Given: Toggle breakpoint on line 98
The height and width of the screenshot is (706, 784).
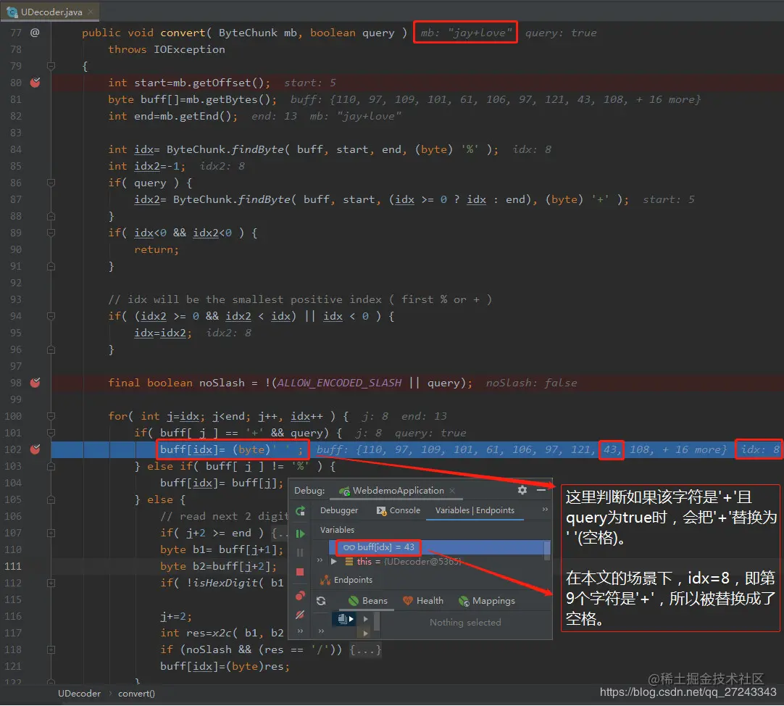Looking at the screenshot, I should click(35, 383).
